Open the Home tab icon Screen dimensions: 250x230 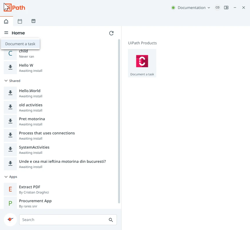6,21
